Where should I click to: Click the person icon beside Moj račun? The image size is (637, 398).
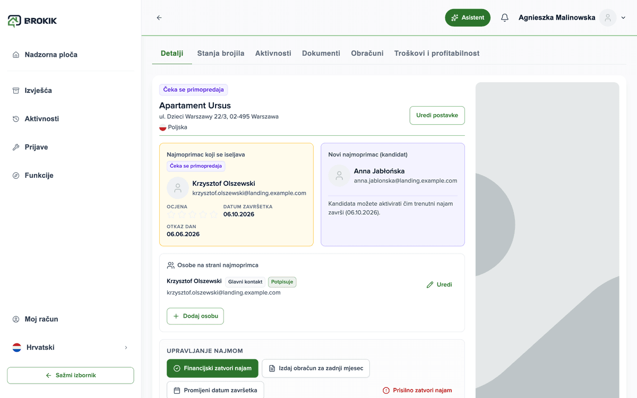[x=16, y=319]
